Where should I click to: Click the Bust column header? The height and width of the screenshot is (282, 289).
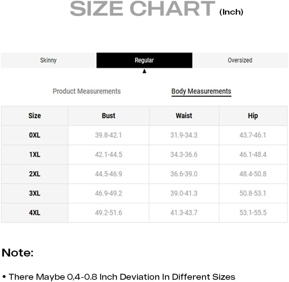point(109,116)
